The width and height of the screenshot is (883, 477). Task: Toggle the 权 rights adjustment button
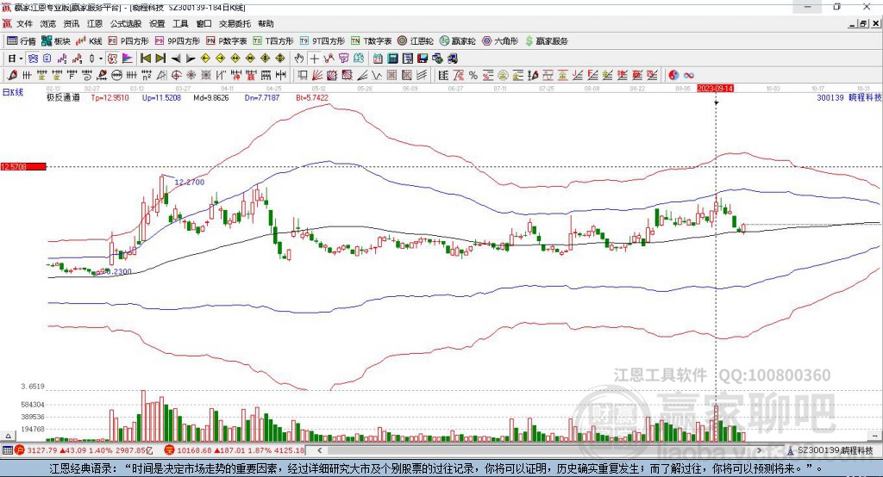[113, 59]
